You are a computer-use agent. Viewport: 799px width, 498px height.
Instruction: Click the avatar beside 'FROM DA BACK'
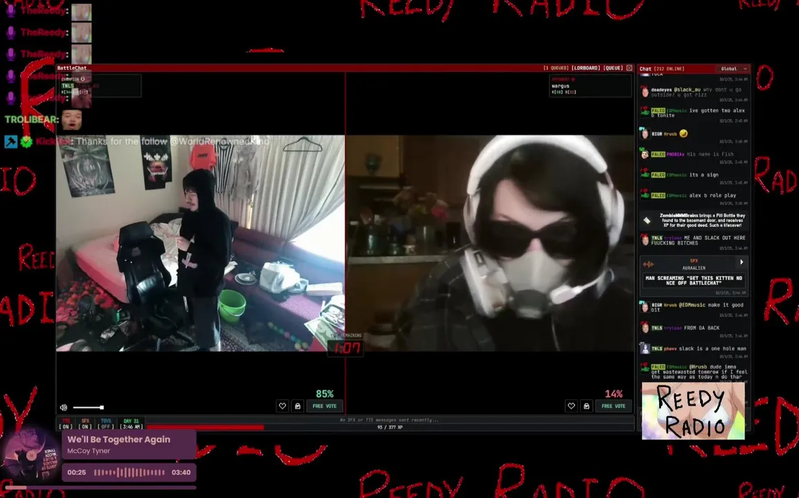645,328
